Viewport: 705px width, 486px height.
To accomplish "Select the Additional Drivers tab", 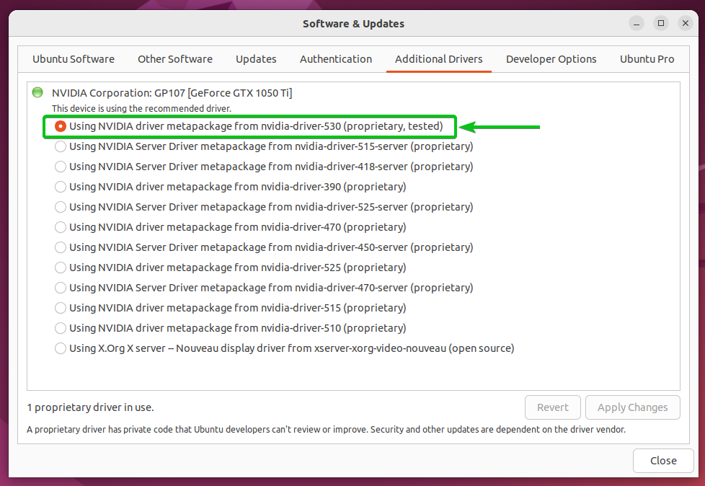I will tap(439, 59).
